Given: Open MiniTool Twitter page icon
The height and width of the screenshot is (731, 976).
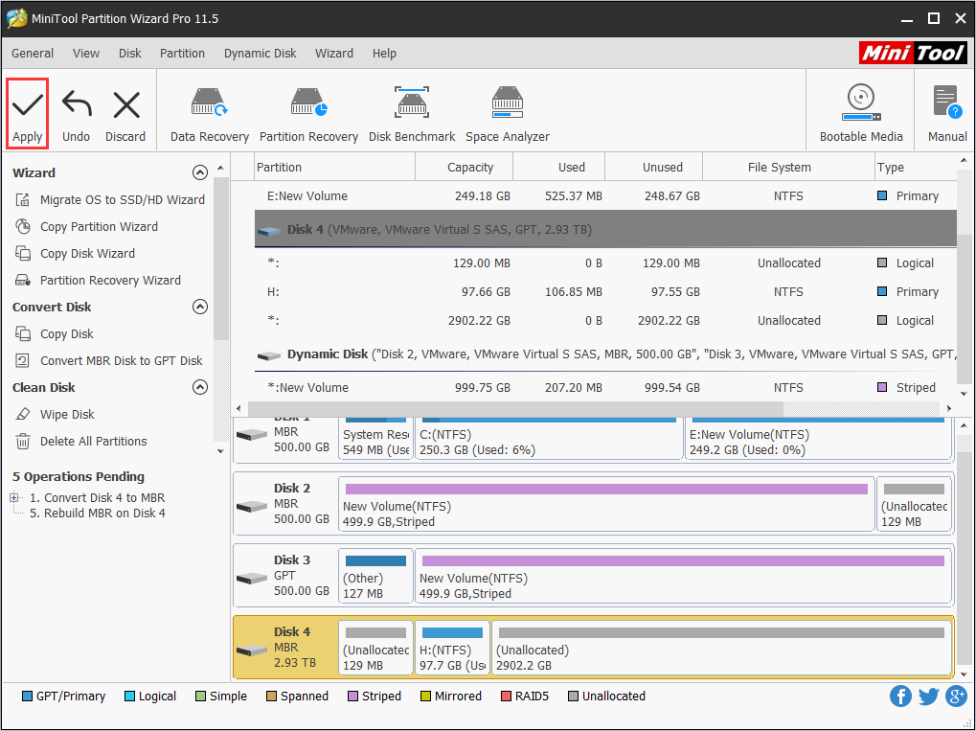Looking at the screenshot, I should (x=928, y=697).
